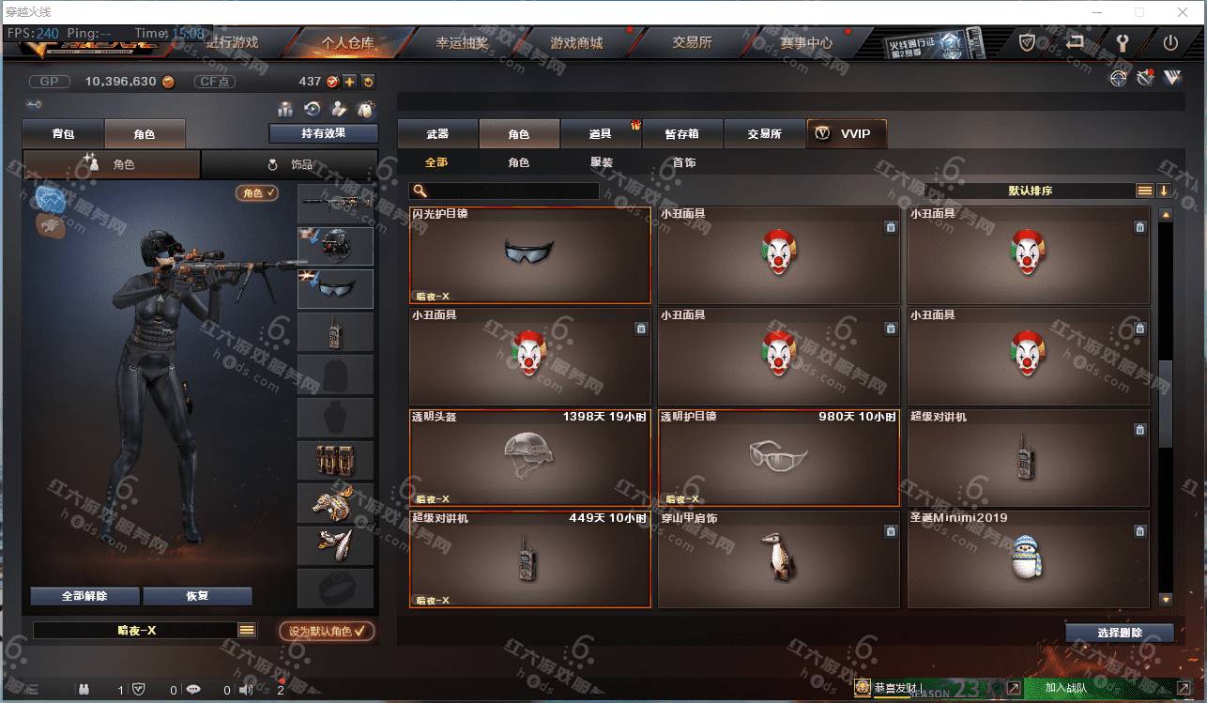
Task: Switch to the 武器 tab
Action: [437, 134]
